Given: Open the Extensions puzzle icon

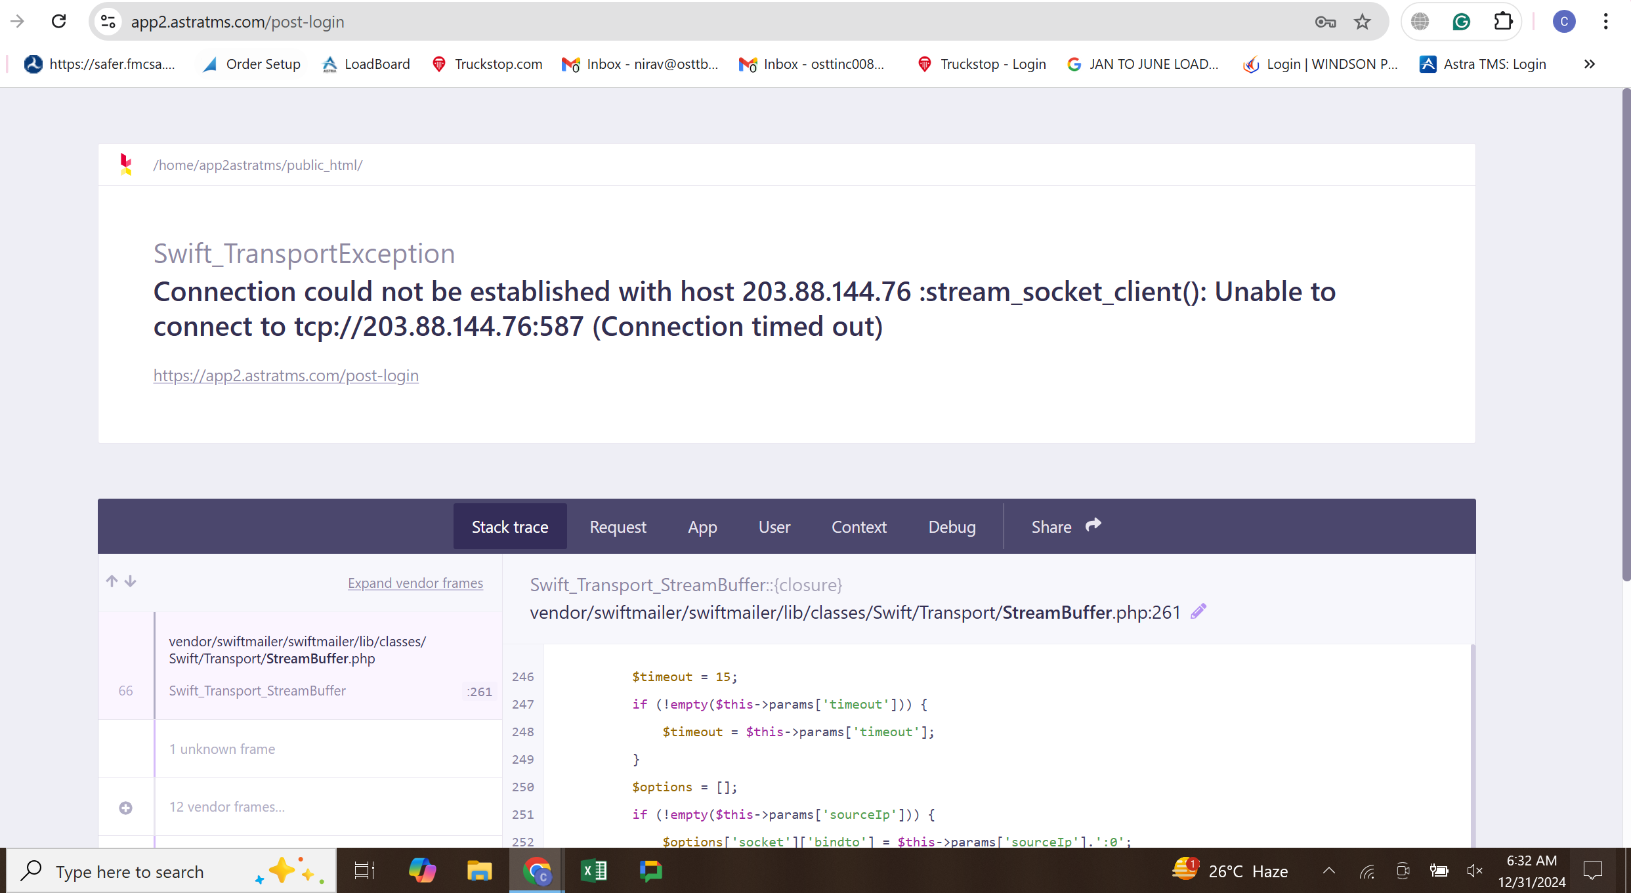Looking at the screenshot, I should [x=1503, y=22].
